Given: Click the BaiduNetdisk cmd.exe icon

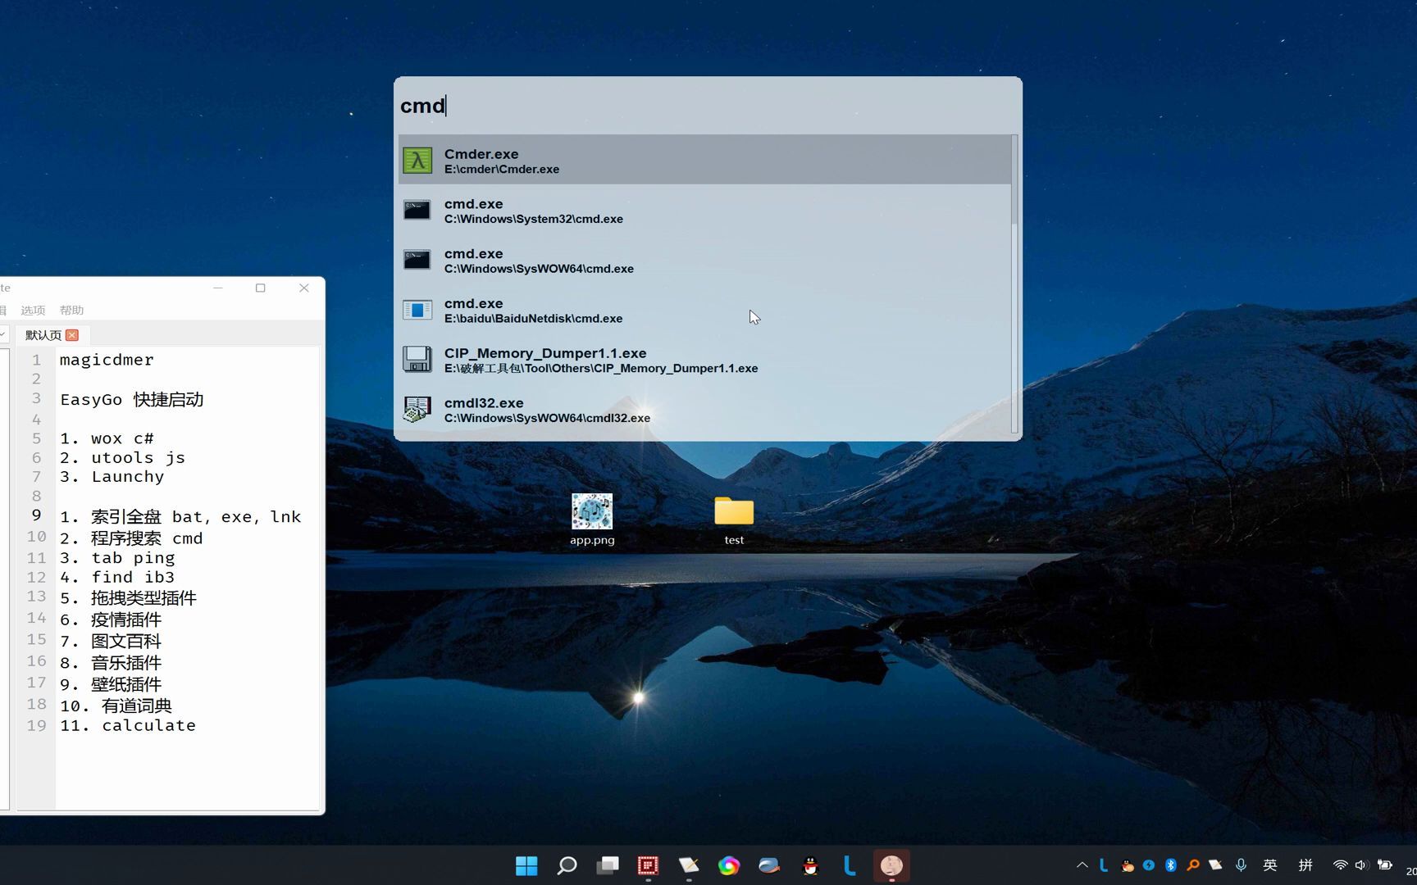Looking at the screenshot, I should click(417, 310).
